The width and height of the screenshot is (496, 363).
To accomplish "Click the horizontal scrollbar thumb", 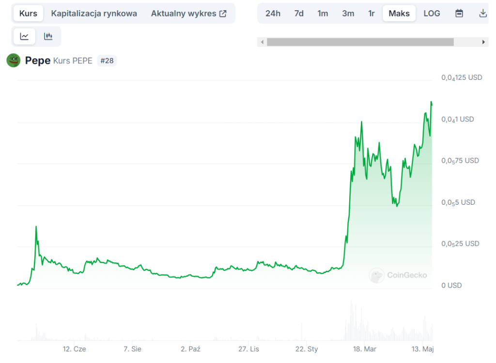I will tap(360, 42).
